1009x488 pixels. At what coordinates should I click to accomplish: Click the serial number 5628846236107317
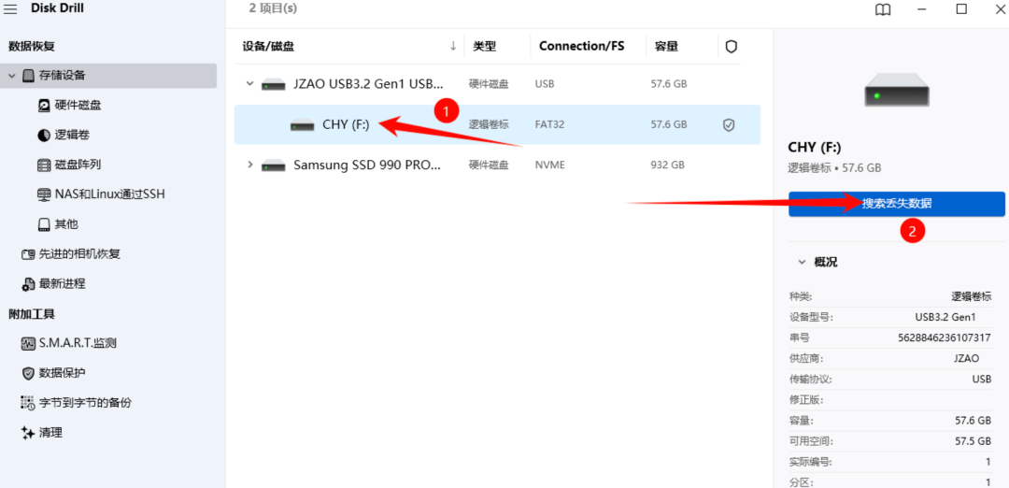[945, 337]
